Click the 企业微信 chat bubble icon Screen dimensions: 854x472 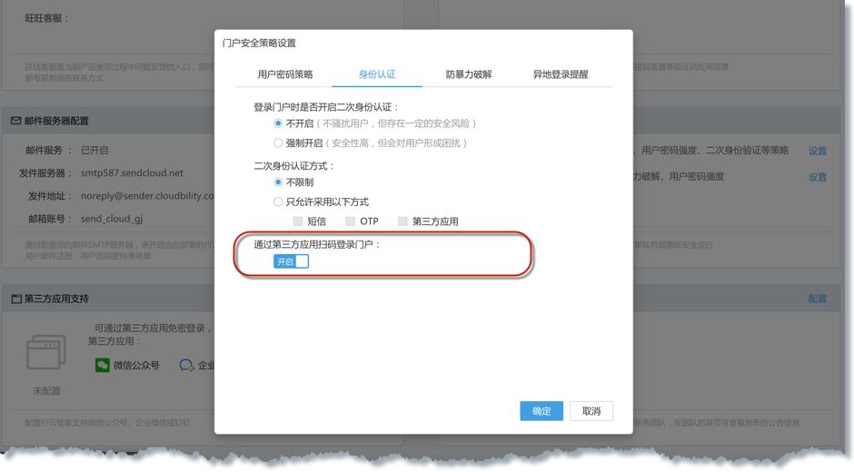tap(186, 365)
